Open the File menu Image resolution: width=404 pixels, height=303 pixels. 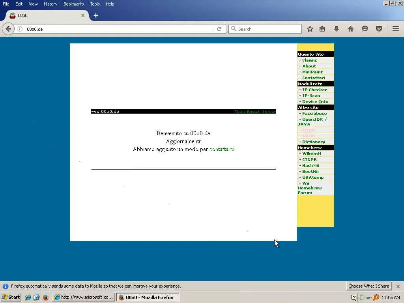click(x=6, y=4)
